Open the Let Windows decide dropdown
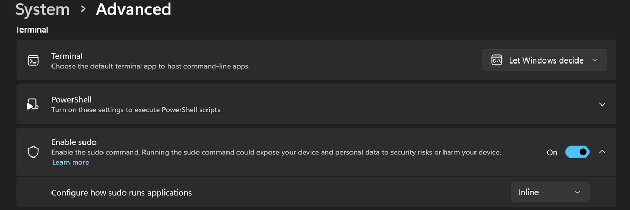 [x=544, y=60]
